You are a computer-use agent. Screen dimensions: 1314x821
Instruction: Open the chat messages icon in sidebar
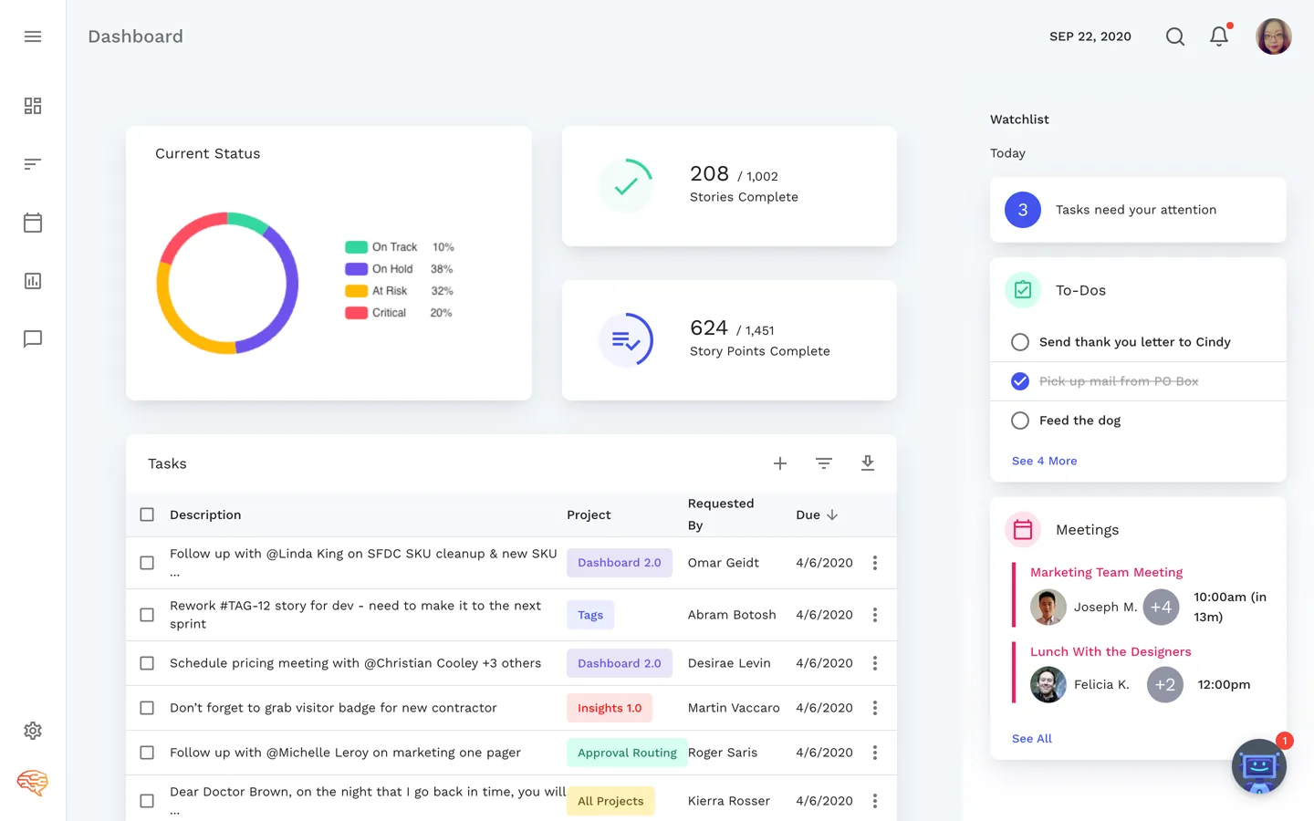click(33, 339)
